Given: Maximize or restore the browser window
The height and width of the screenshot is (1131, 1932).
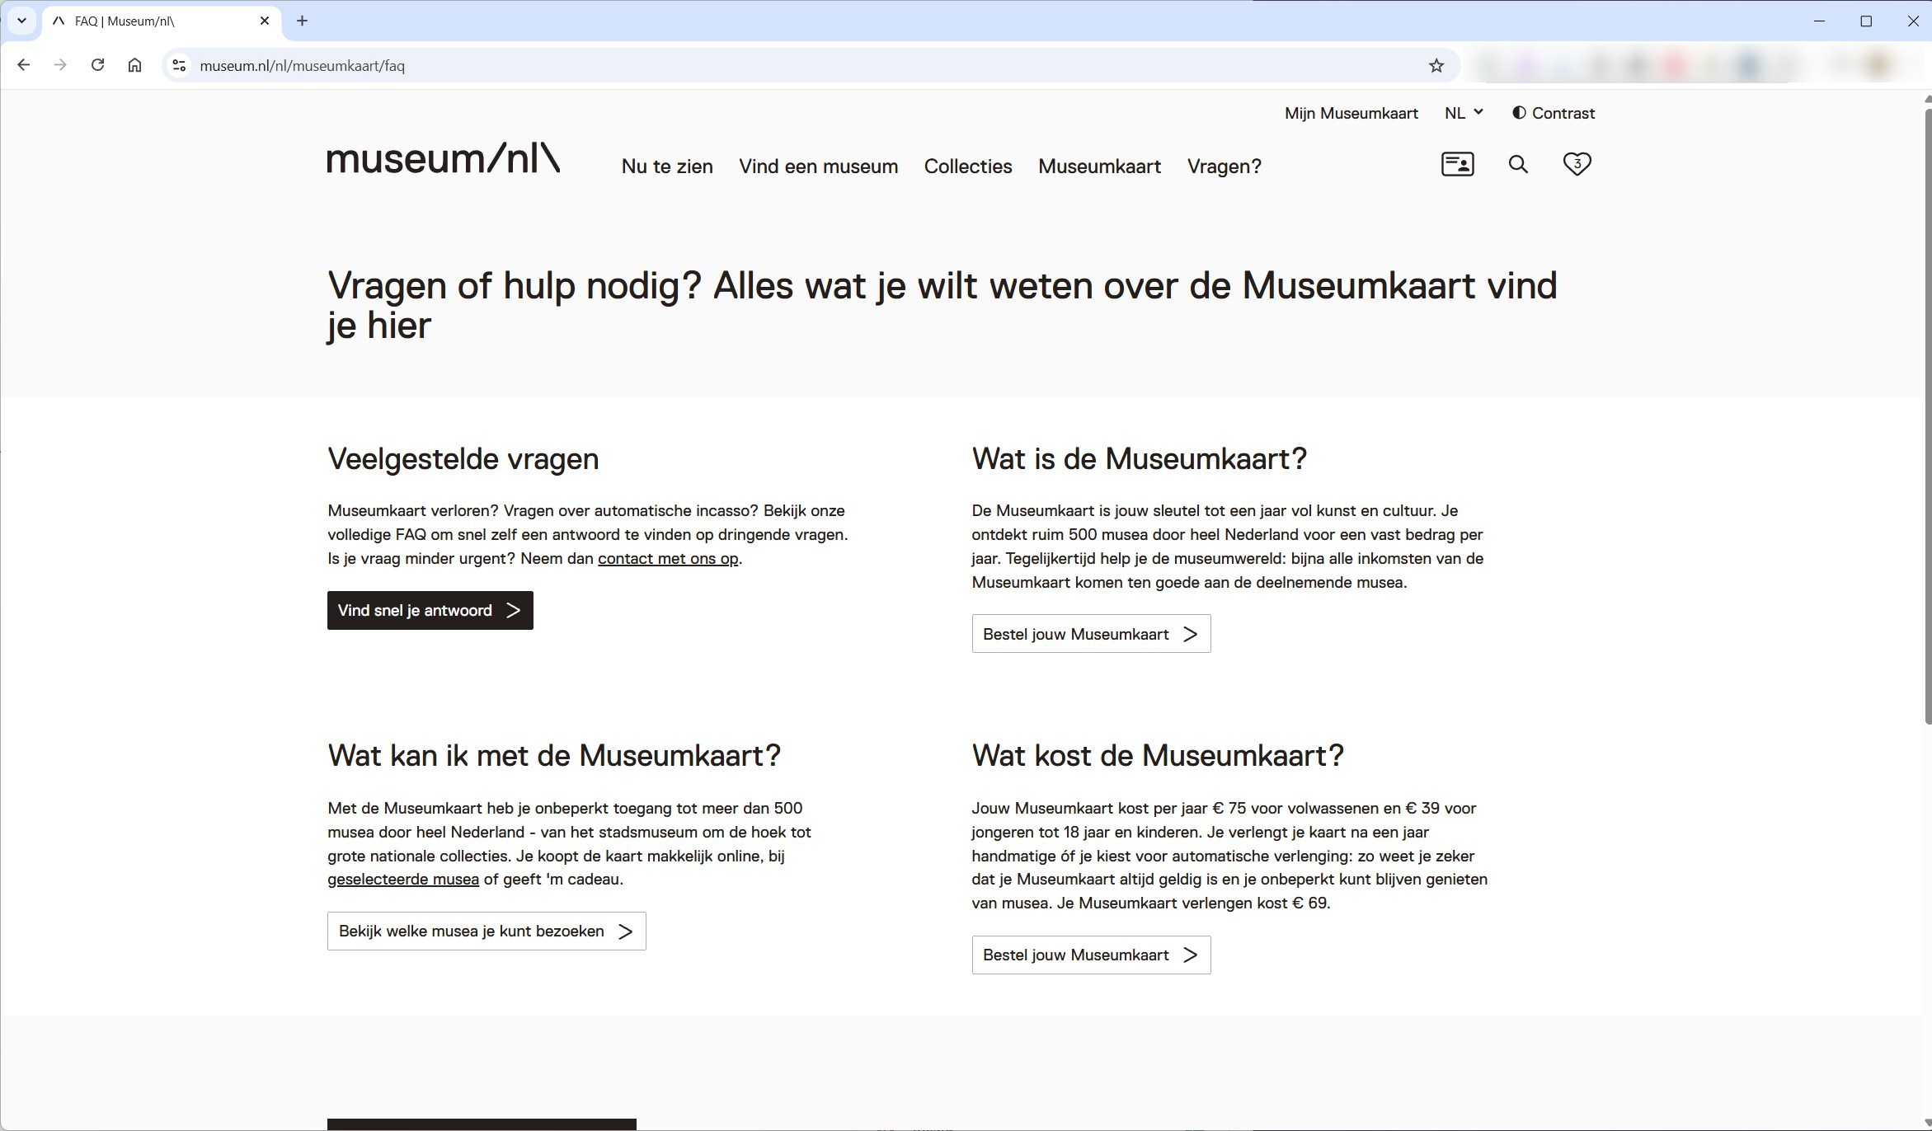Looking at the screenshot, I should (x=1866, y=21).
